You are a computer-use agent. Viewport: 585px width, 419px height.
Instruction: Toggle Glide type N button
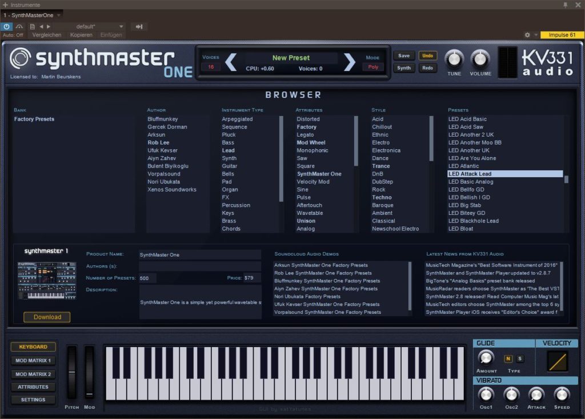tap(508, 358)
